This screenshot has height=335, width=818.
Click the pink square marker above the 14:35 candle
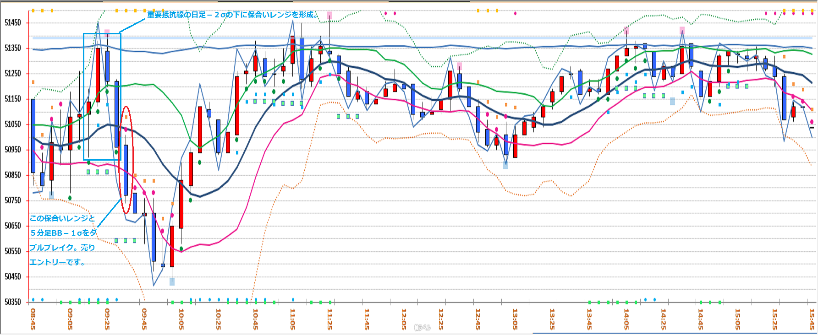point(682,30)
